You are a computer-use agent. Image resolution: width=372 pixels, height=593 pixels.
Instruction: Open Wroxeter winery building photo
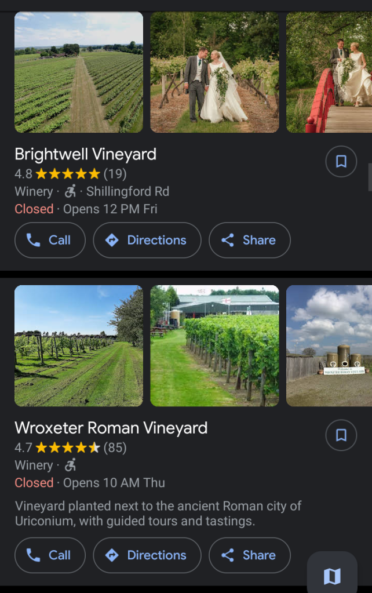214,345
